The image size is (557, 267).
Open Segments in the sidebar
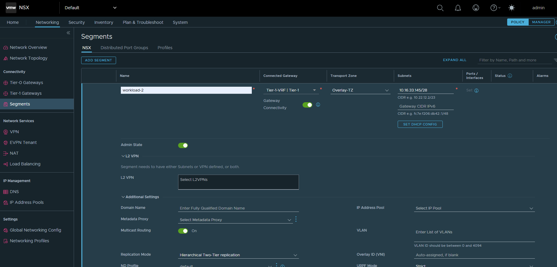pyautogui.click(x=37, y=104)
